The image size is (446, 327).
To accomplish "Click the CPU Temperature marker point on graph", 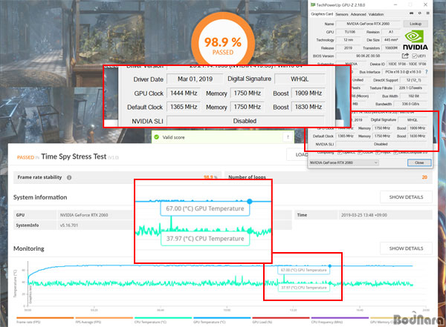I will coord(329,283).
